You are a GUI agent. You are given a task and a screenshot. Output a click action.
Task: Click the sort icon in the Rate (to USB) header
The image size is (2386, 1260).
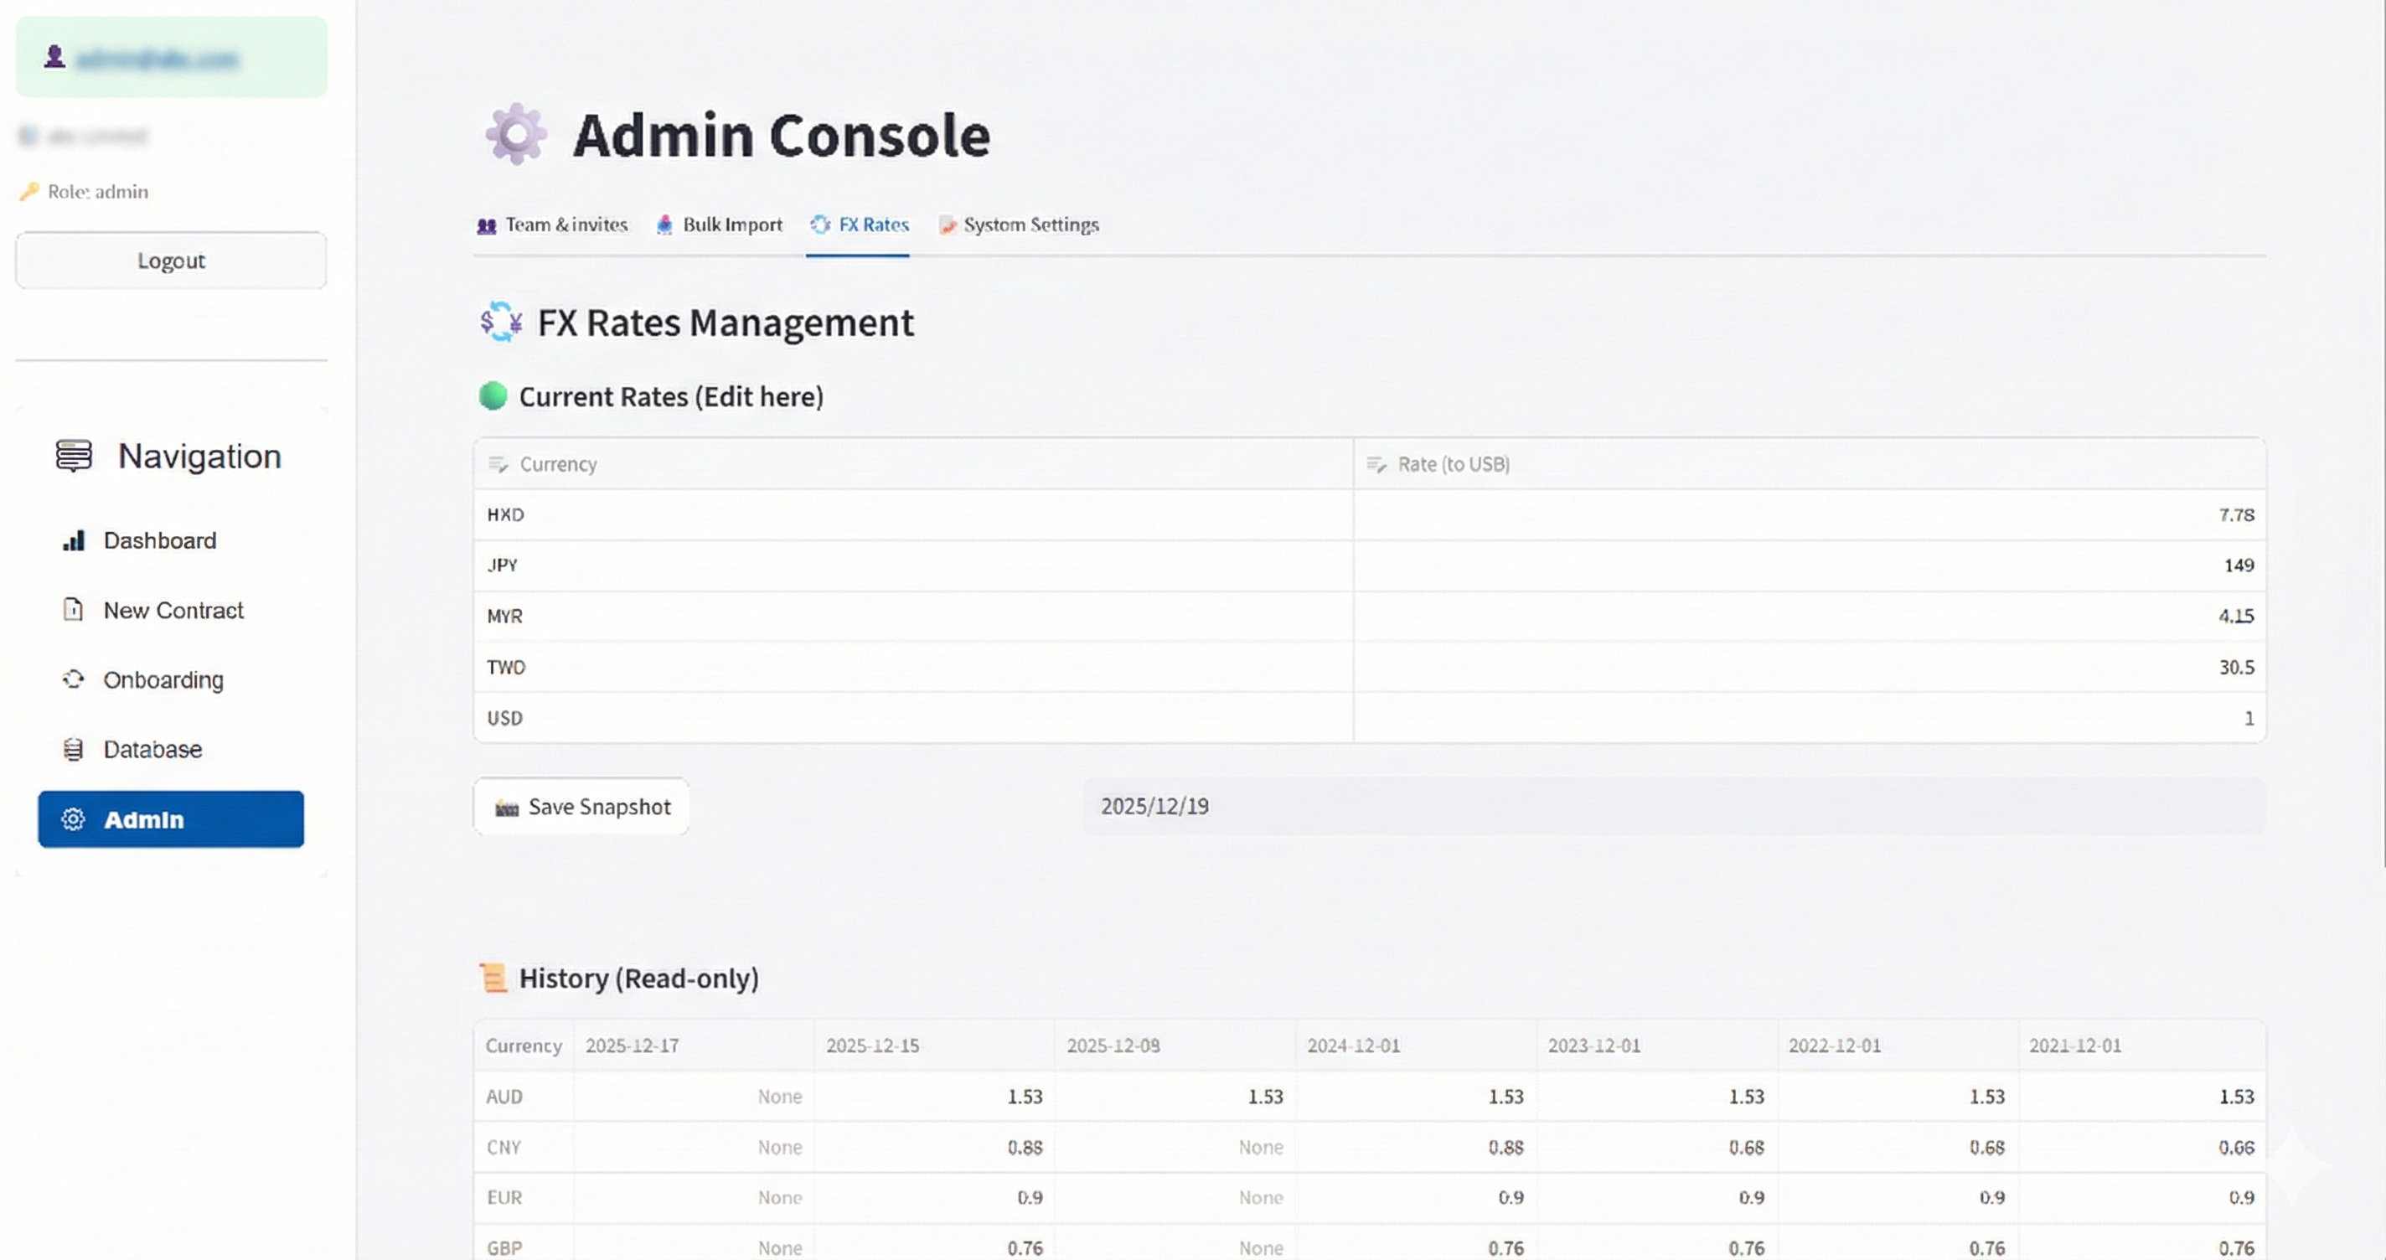coord(1377,464)
